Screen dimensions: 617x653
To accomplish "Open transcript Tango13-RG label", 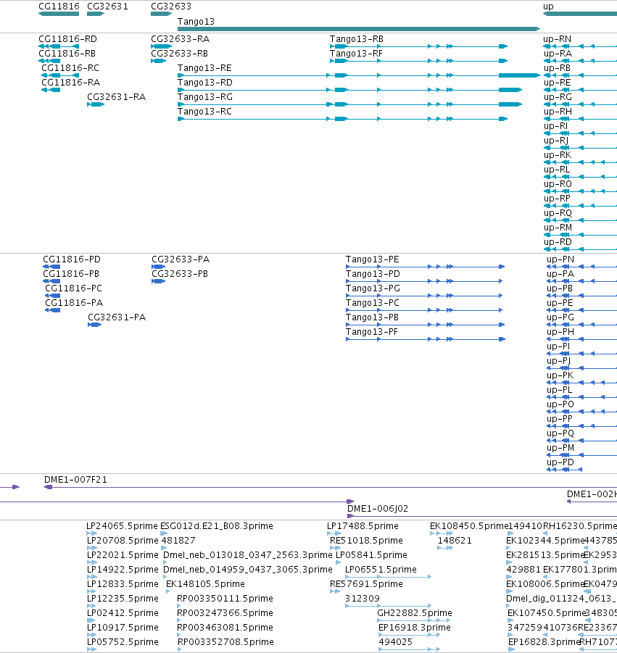I will click(205, 97).
